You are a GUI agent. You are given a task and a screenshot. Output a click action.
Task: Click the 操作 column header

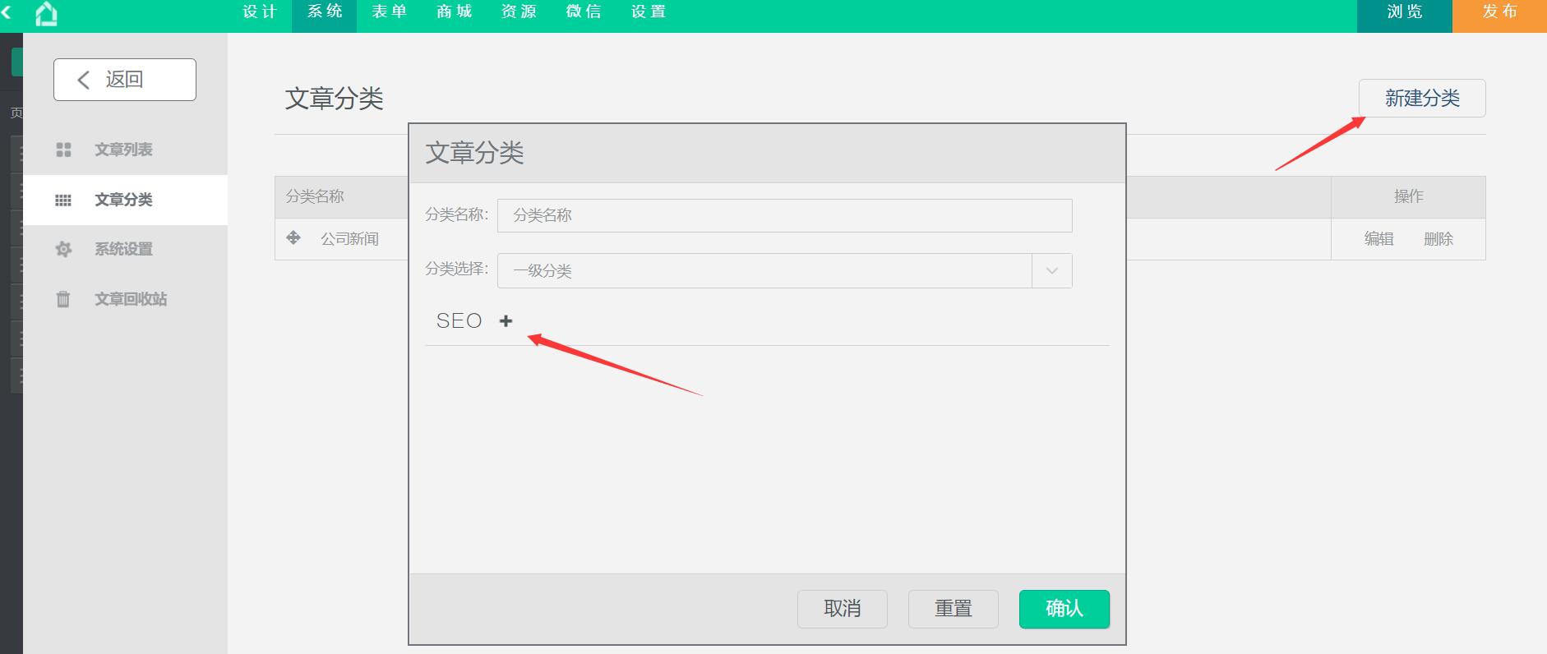tap(1408, 196)
